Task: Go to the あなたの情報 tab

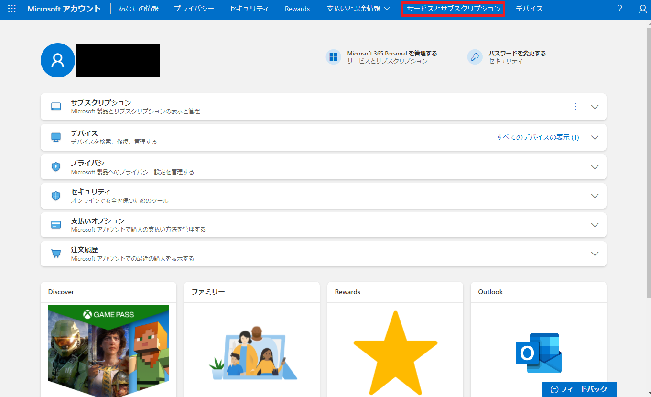Action: click(x=139, y=9)
